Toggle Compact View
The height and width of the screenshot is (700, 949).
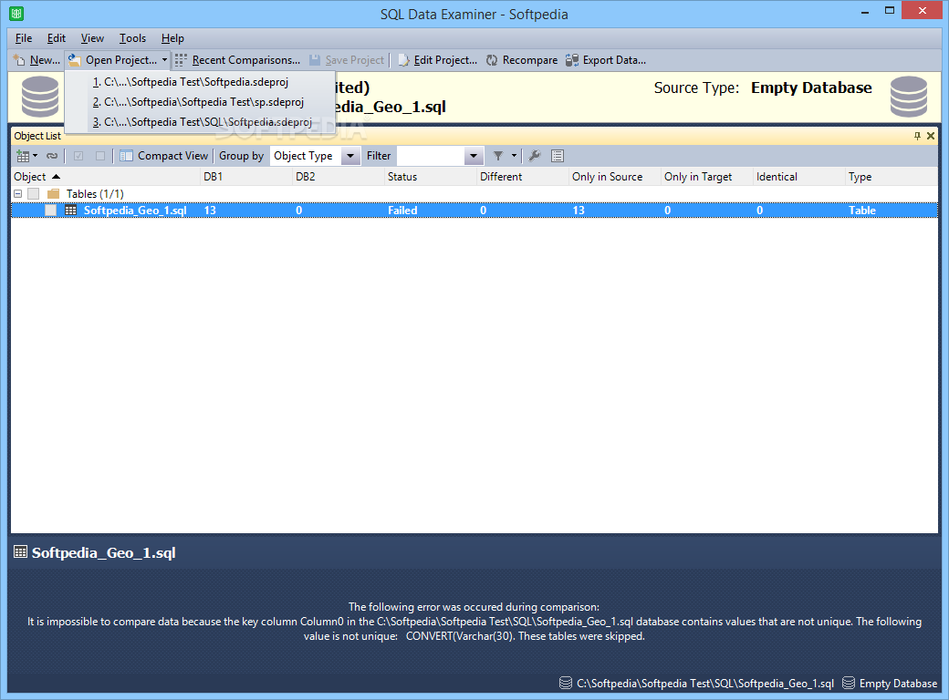(172, 156)
